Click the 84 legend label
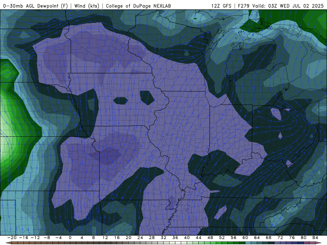 coord(315,238)
